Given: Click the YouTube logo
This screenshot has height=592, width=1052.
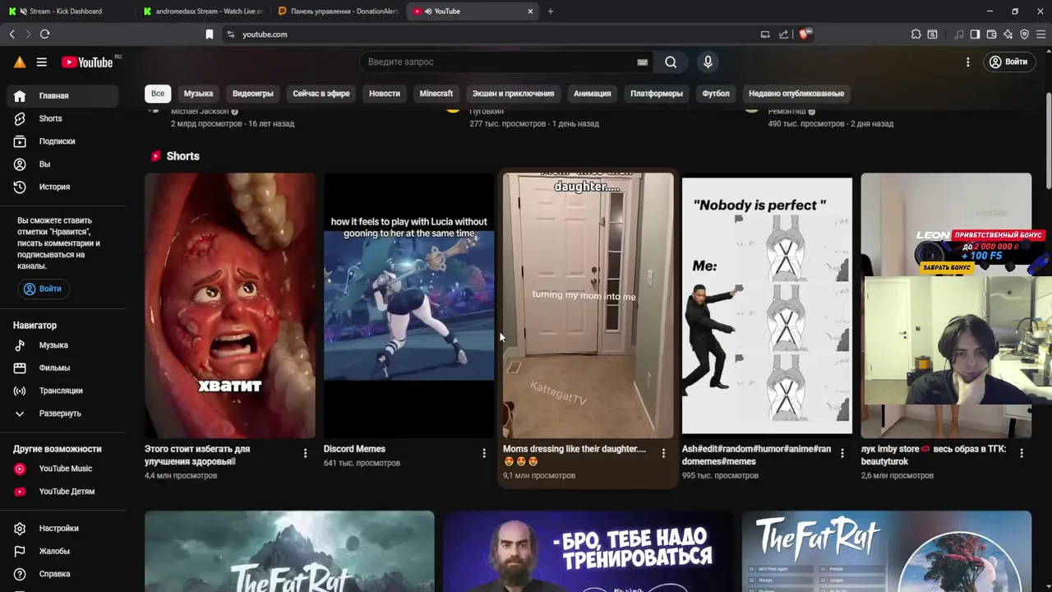Looking at the screenshot, I should 87,62.
